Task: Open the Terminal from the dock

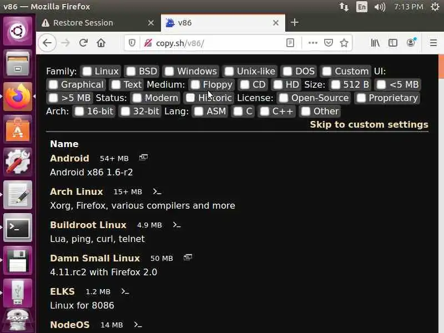Action: coord(18,228)
